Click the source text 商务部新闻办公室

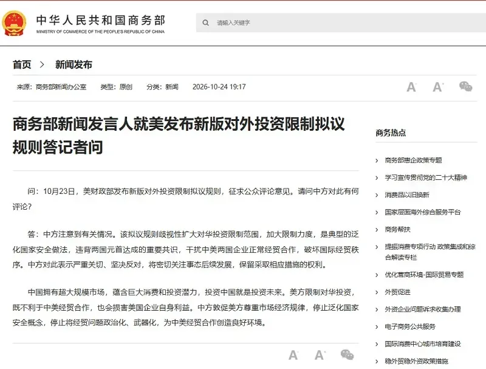click(61, 87)
